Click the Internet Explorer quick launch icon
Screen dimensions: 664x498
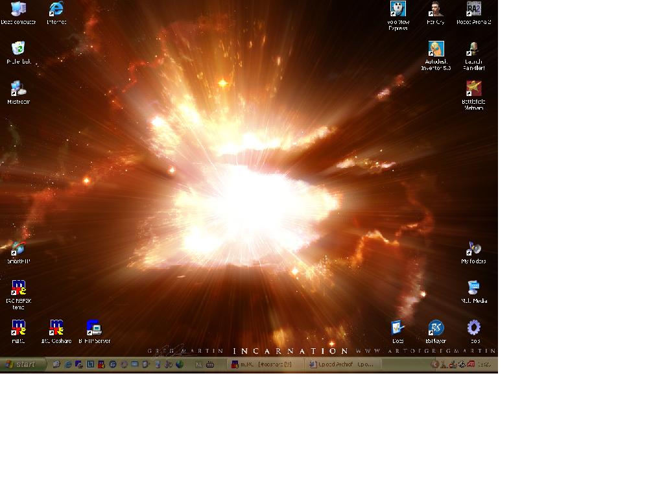[67, 364]
